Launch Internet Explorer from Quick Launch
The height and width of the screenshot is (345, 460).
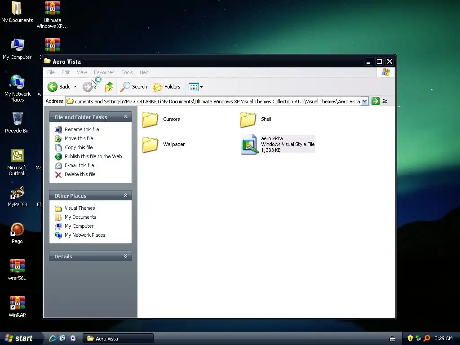tap(53, 338)
